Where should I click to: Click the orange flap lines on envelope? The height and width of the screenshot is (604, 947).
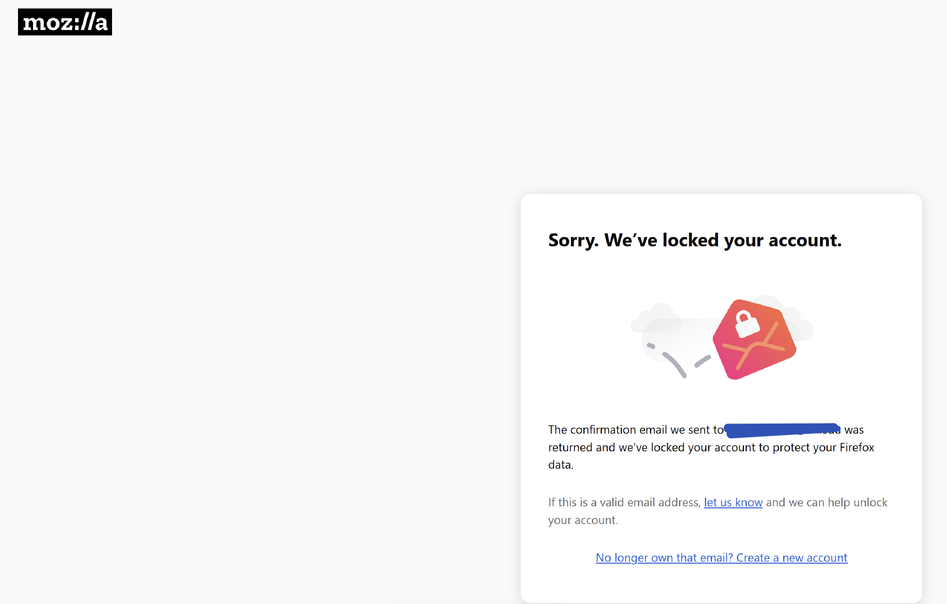click(x=754, y=346)
